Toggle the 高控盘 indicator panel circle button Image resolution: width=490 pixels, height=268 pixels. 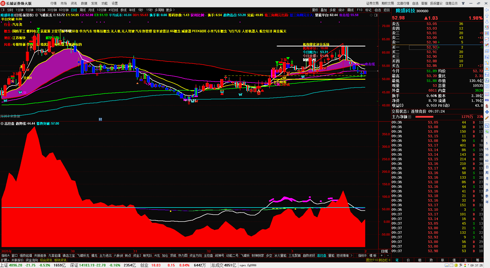coord(2,124)
